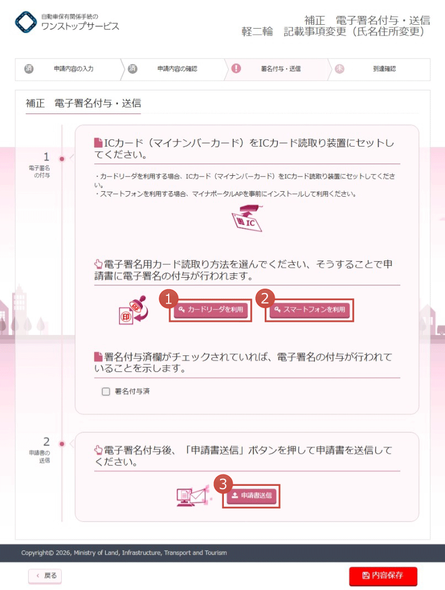Go back with the 戻る button

(45, 576)
